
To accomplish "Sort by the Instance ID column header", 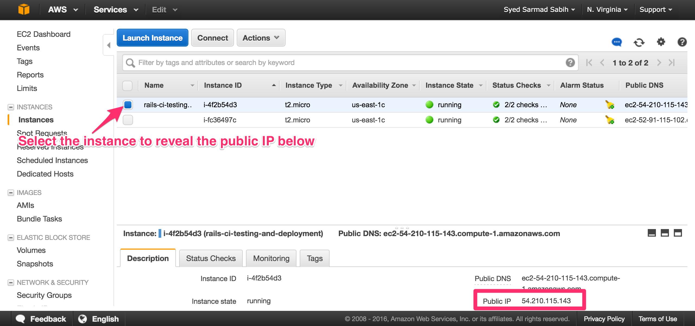I will point(223,85).
